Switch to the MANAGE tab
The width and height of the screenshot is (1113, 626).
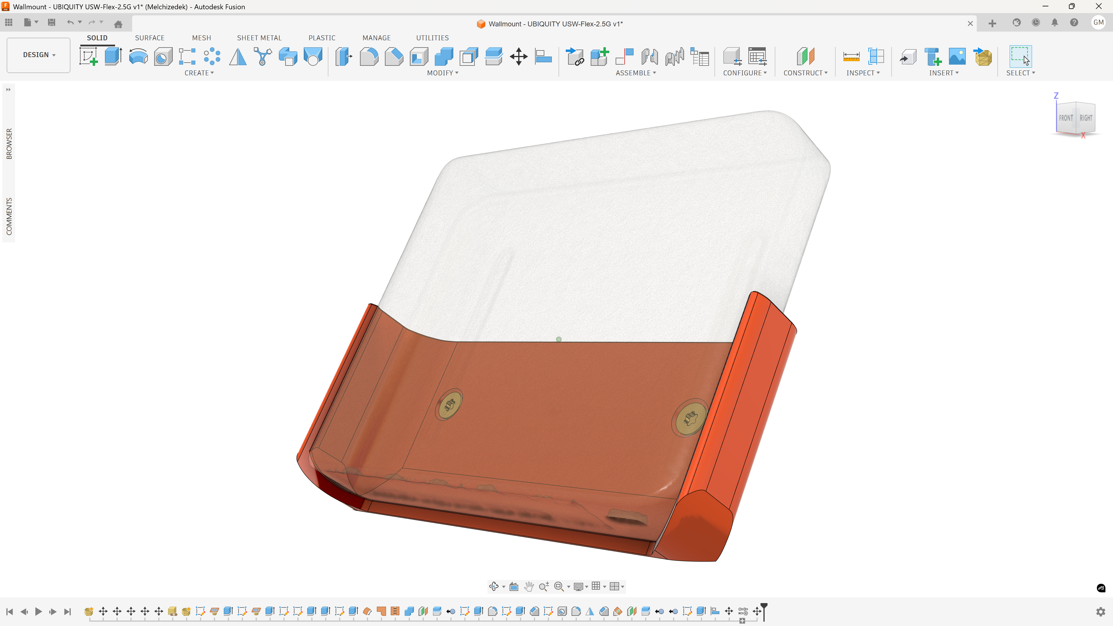tap(376, 38)
